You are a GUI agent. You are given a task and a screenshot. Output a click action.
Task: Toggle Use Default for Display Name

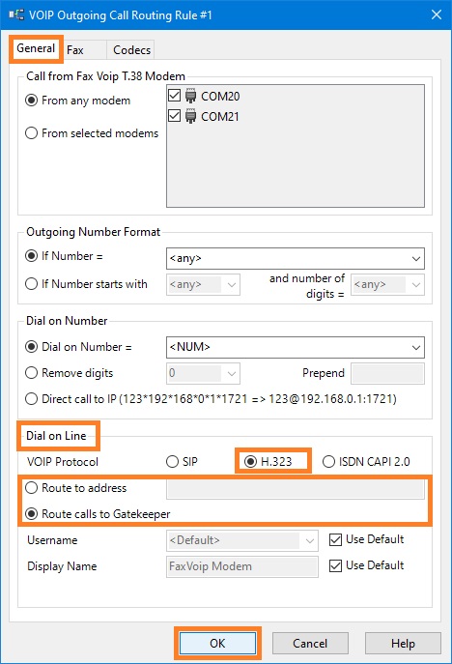[x=335, y=565]
